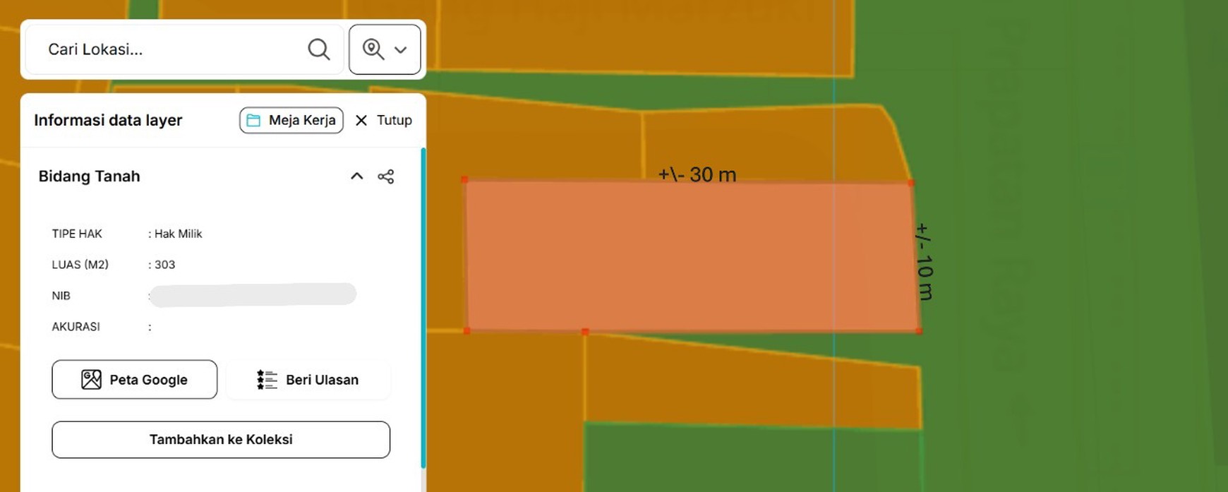This screenshot has width=1228, height=492.
Task: Focus the Cari Lokasi search field
Action: click(x=169, y=49)
